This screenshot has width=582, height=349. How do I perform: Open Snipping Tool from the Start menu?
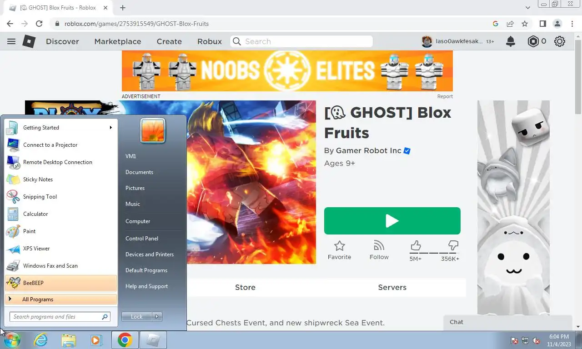click(x=61, y=197)
